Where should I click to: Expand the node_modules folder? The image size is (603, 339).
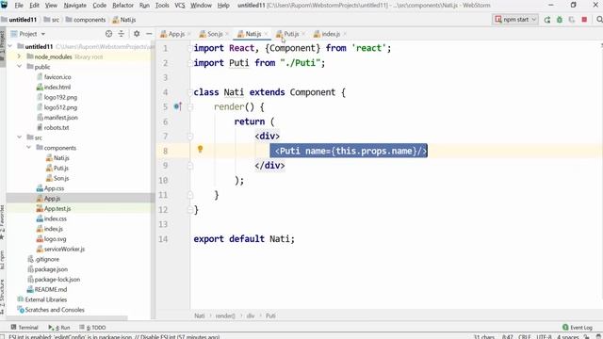coord(19,56)
